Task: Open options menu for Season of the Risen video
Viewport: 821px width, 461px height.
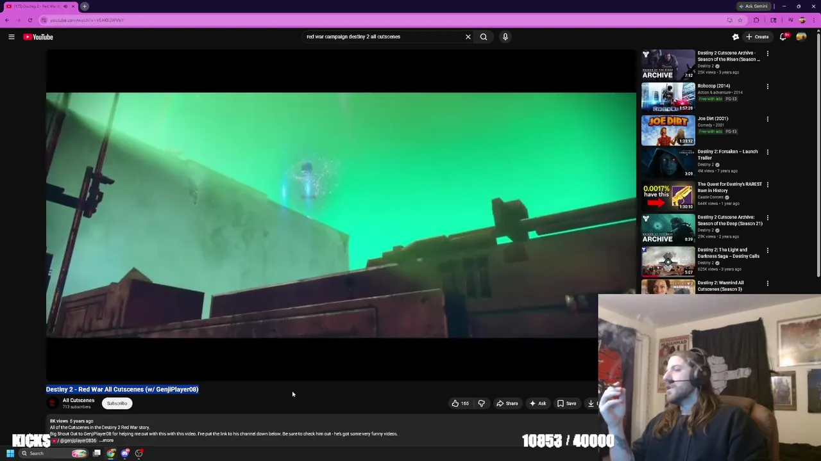Action: coord(768,54)
